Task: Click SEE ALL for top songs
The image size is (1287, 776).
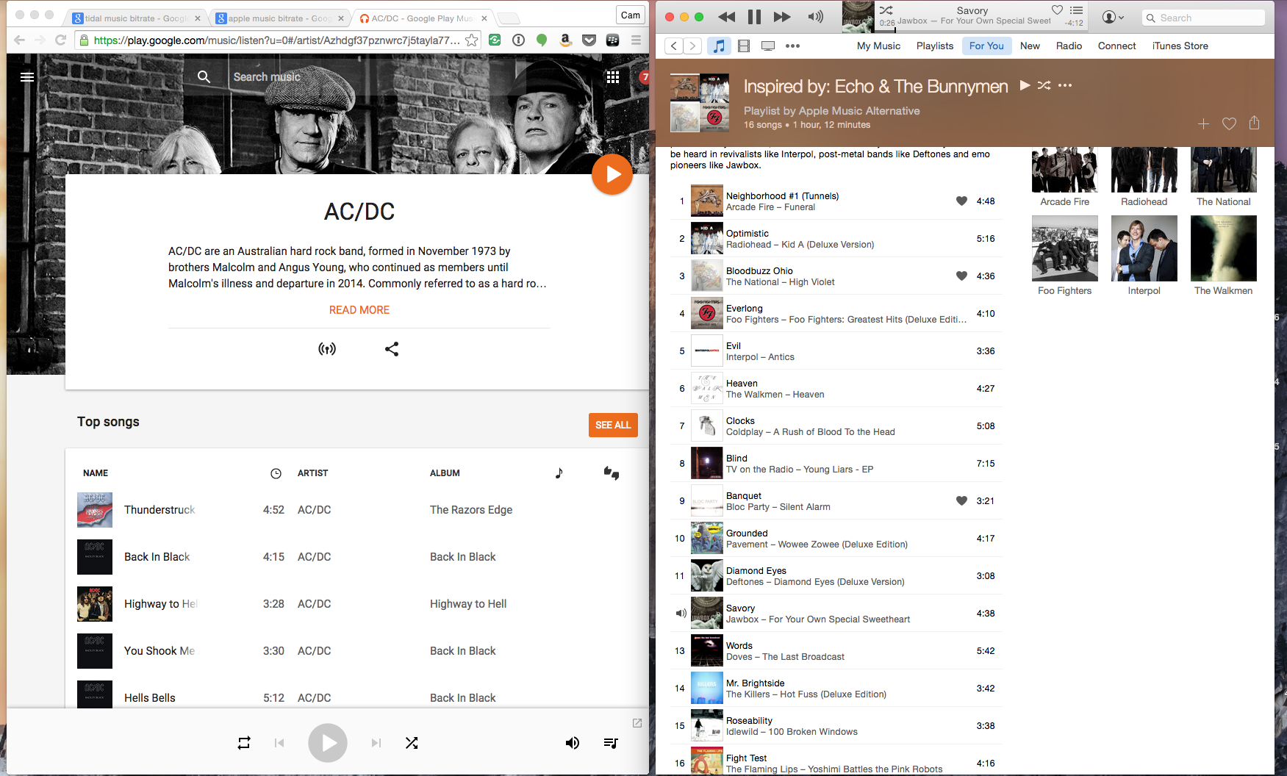Action: click(x=613, y=425)
